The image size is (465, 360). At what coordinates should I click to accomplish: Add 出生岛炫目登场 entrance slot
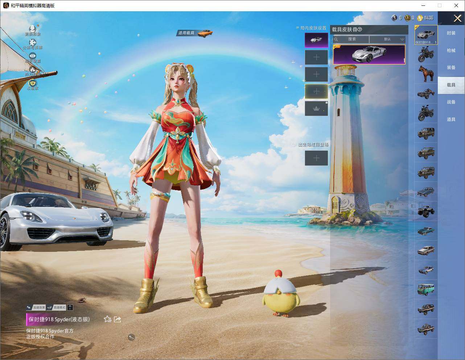tap(316, 158)
